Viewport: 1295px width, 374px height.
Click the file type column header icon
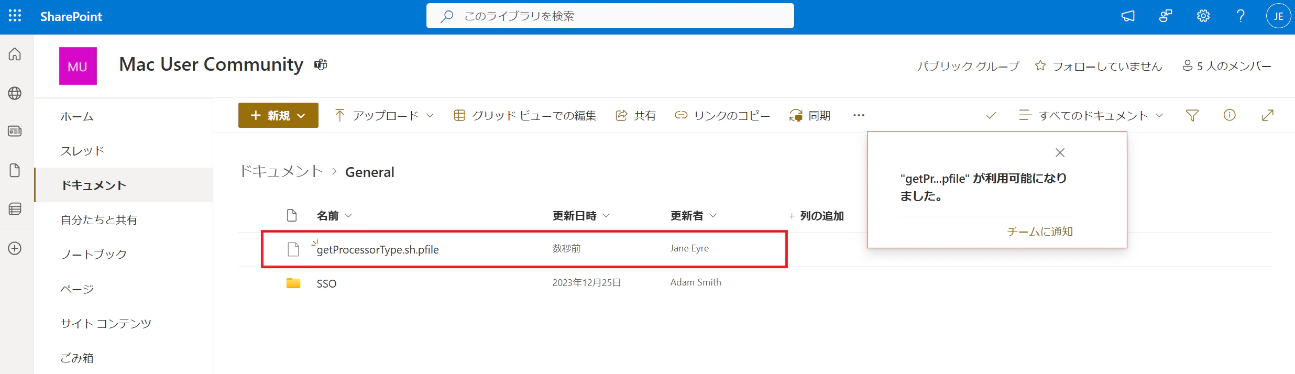(x=292, y=215)
